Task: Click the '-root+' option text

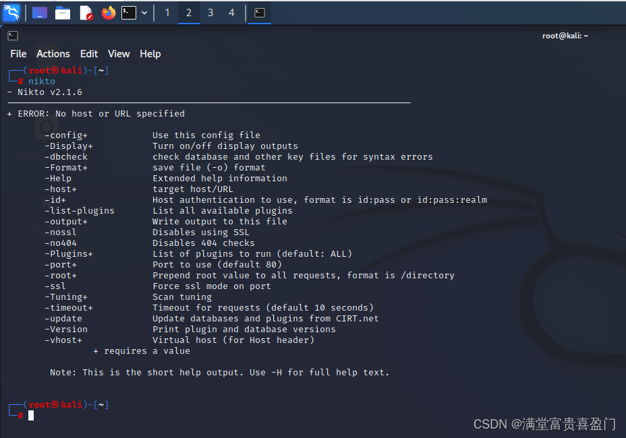Action: point(61,275)
